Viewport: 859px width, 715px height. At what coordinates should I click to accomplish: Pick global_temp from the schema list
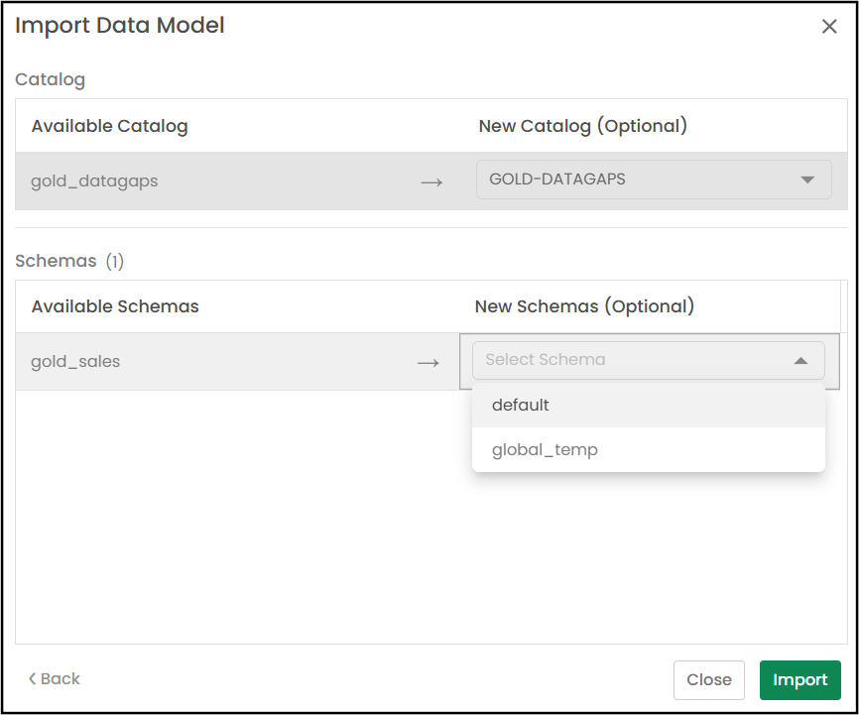pyautogui.click(x=545, y=450)
